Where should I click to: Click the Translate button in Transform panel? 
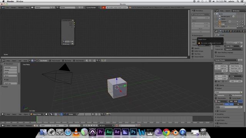tap(10, 68)
